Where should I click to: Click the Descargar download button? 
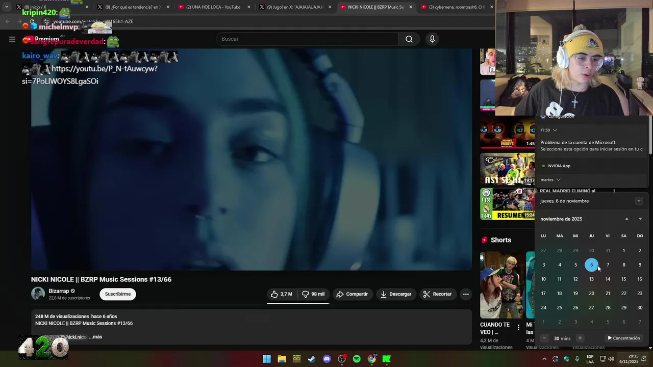click(x=396, y=294)
